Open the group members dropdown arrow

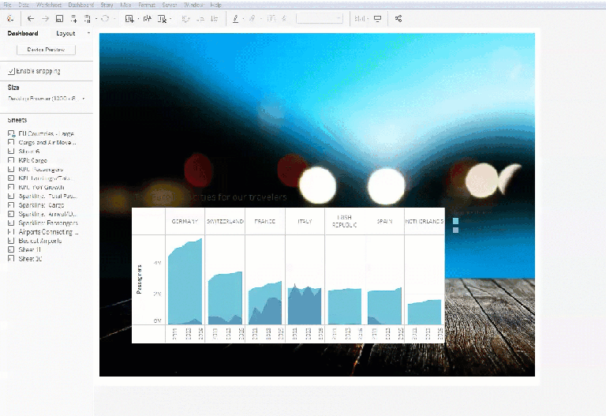pyautogui.click(x=261, y=19)
